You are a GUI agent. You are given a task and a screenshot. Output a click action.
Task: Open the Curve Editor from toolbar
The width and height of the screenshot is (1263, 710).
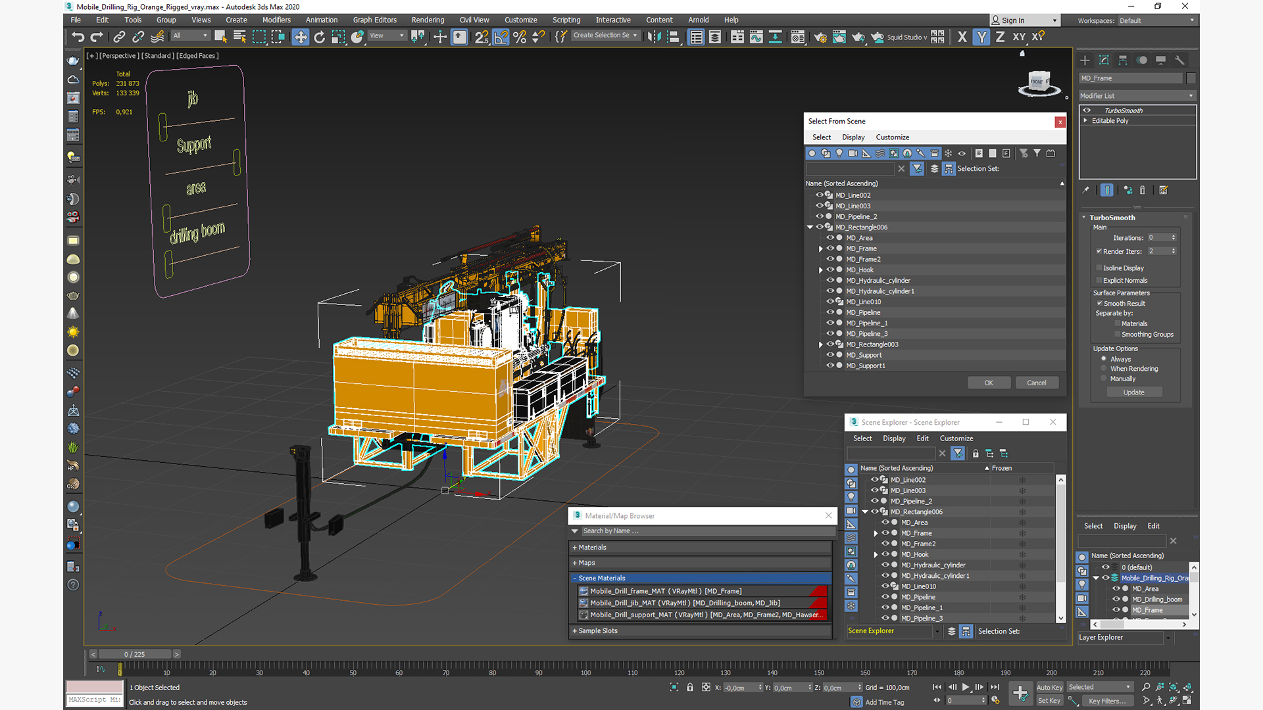[x=756, y=37]
